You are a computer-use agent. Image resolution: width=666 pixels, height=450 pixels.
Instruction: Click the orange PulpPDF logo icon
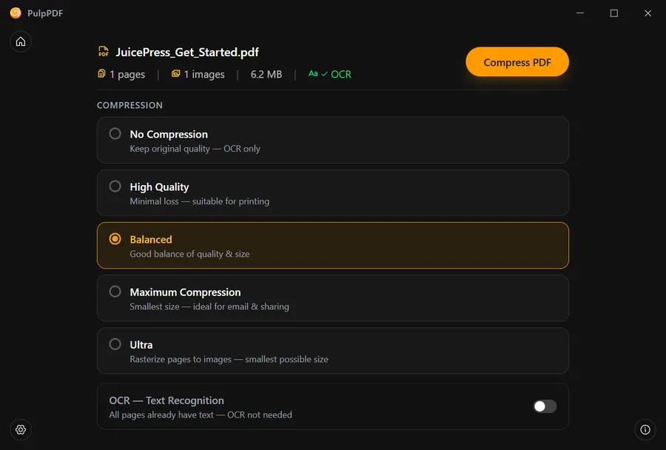[x=15, y=13]
